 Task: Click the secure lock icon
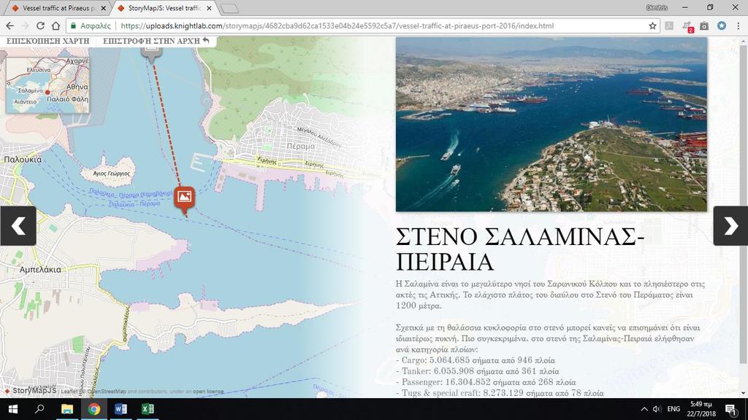74,26
